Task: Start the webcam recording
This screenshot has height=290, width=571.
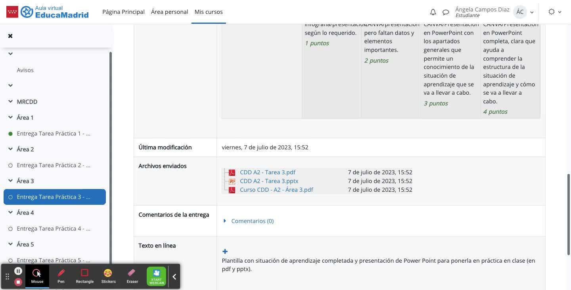Action: point(157,276)
